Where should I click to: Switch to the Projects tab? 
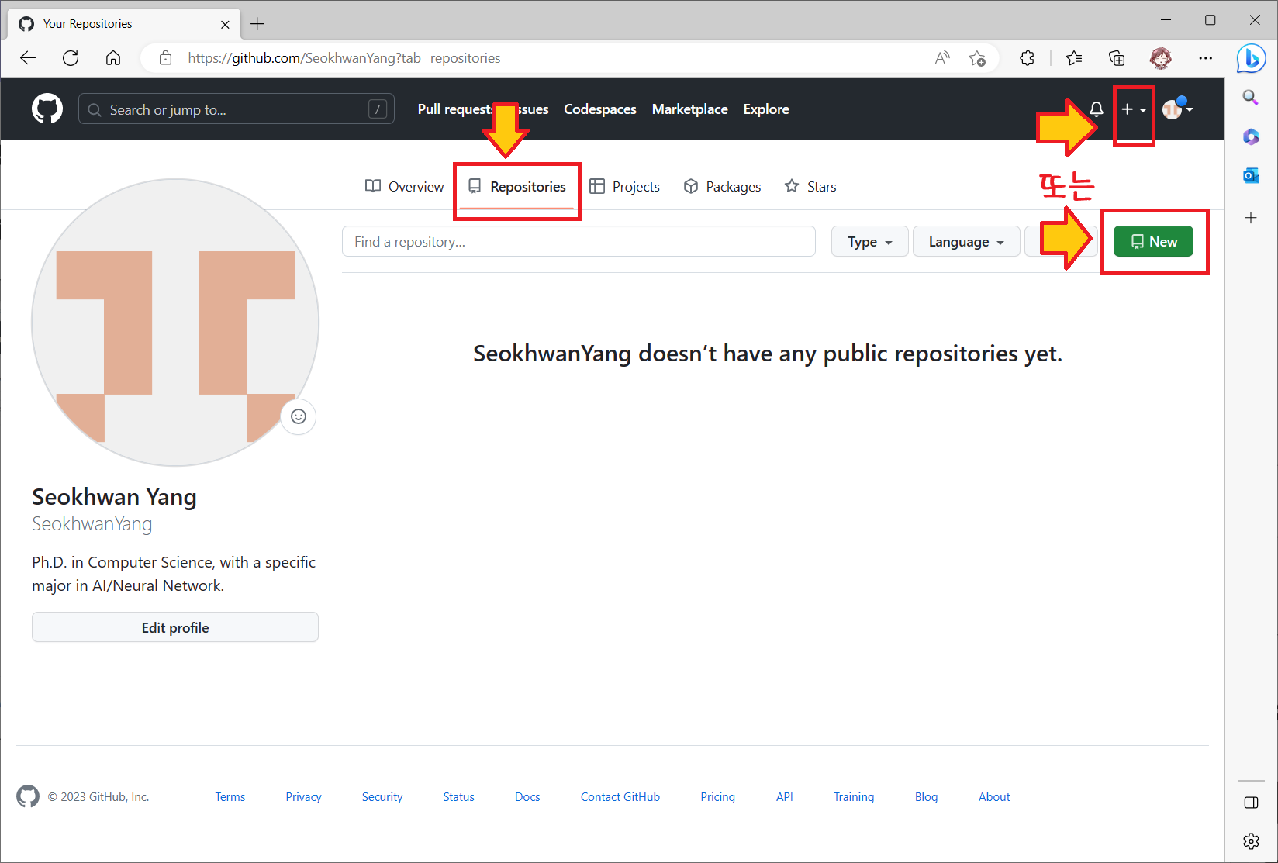(x=625, y=187)
